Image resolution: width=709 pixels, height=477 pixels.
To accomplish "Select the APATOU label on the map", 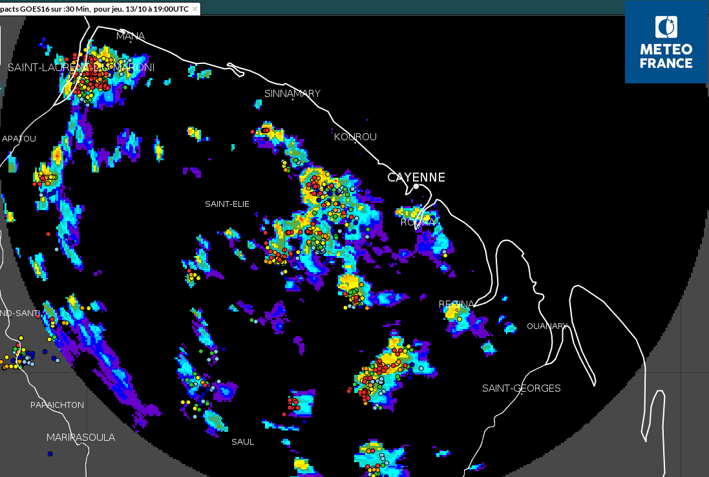I will [19, 138].
